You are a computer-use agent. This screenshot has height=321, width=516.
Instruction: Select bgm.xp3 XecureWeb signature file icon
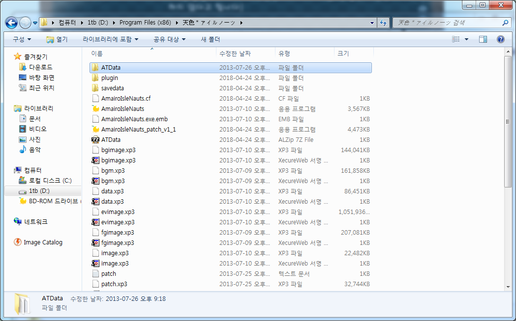pyautogui.click(x=95, y=181)
